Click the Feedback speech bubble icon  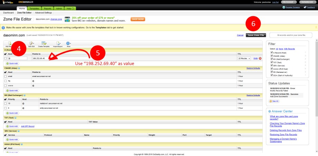(305, 8)
